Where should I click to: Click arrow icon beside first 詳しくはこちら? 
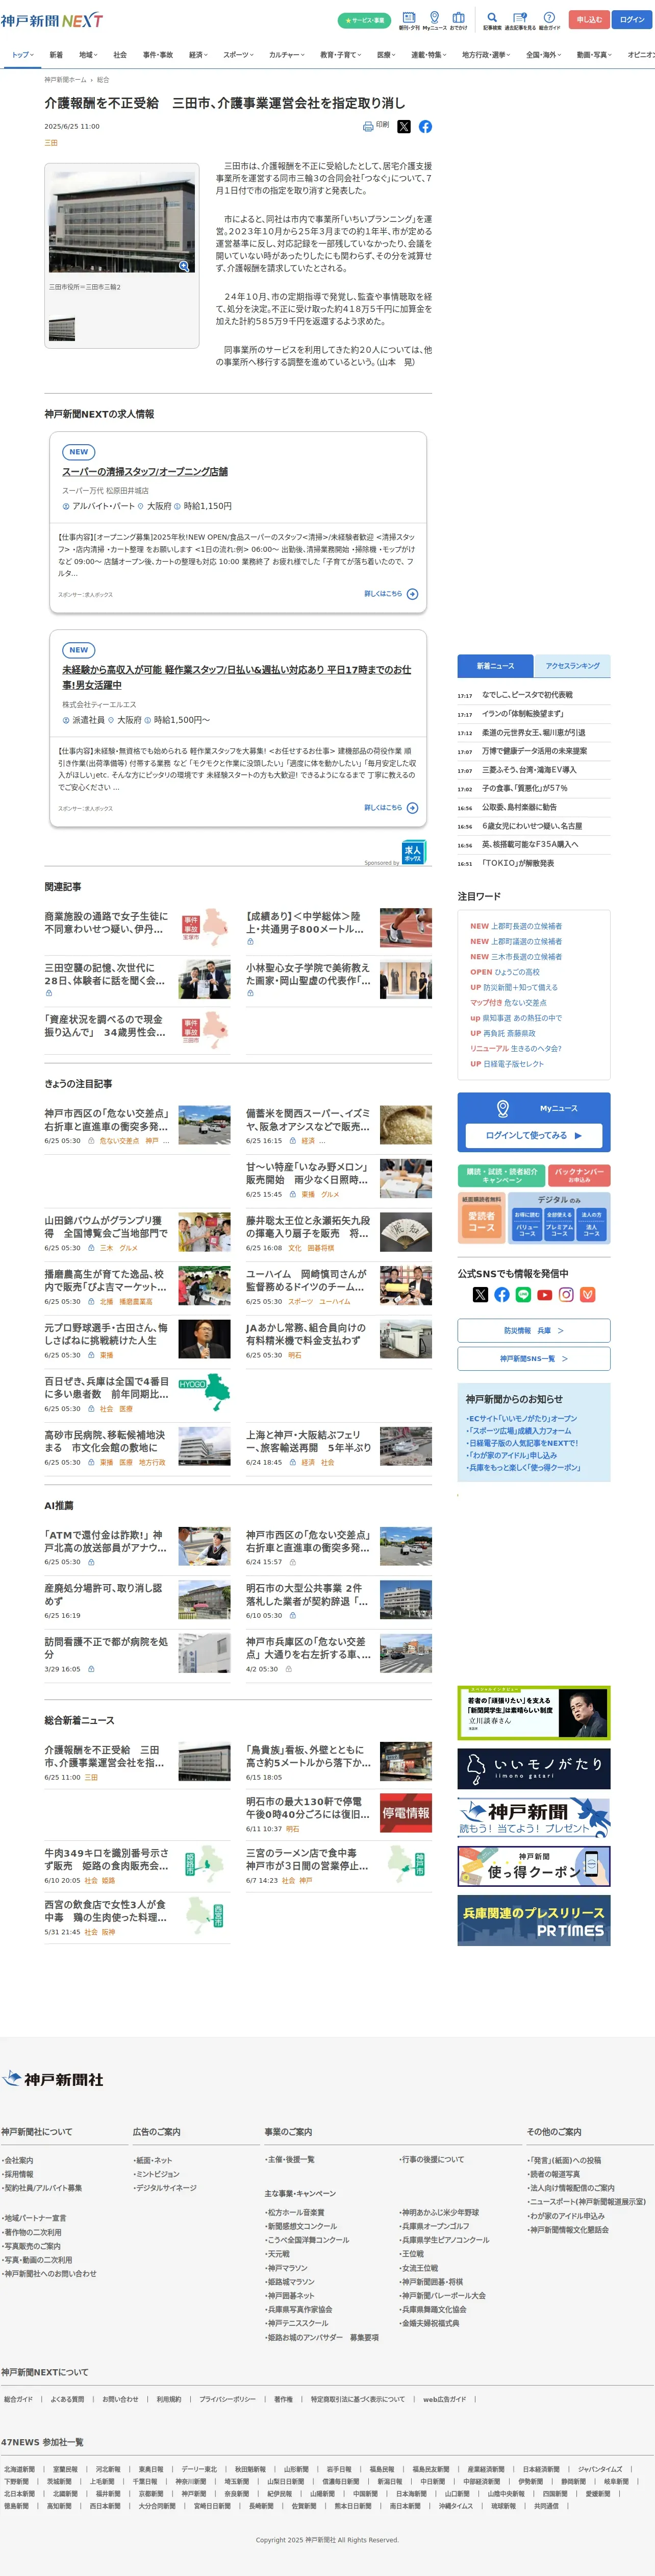412,594
